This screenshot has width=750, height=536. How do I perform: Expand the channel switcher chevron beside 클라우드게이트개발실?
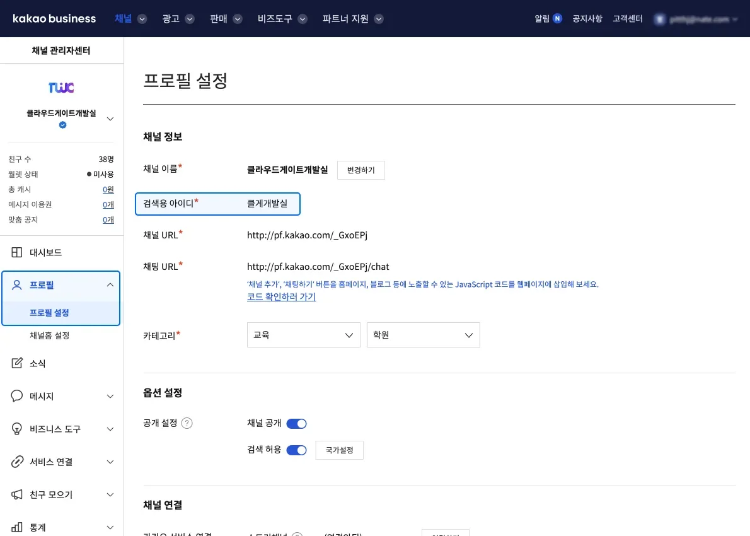[110, 117]
